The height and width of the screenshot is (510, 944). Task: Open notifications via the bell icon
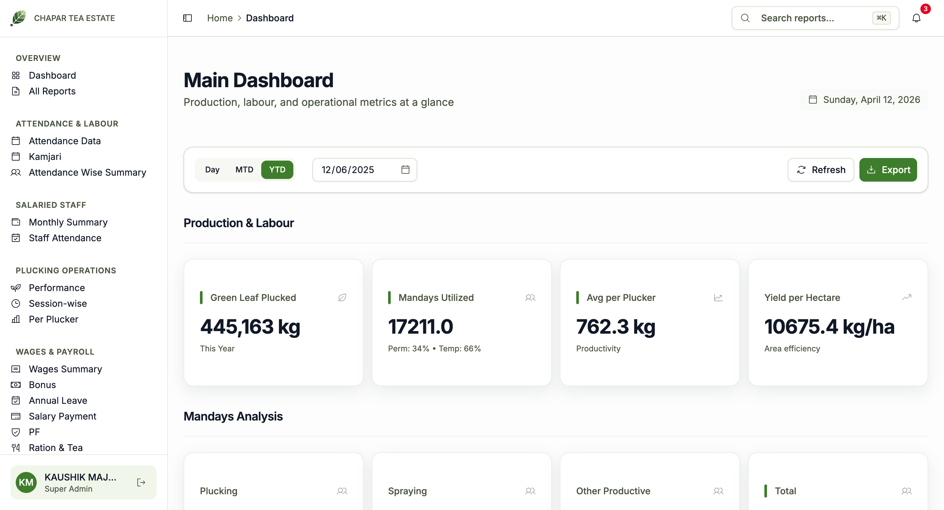[x=916, y=18]
